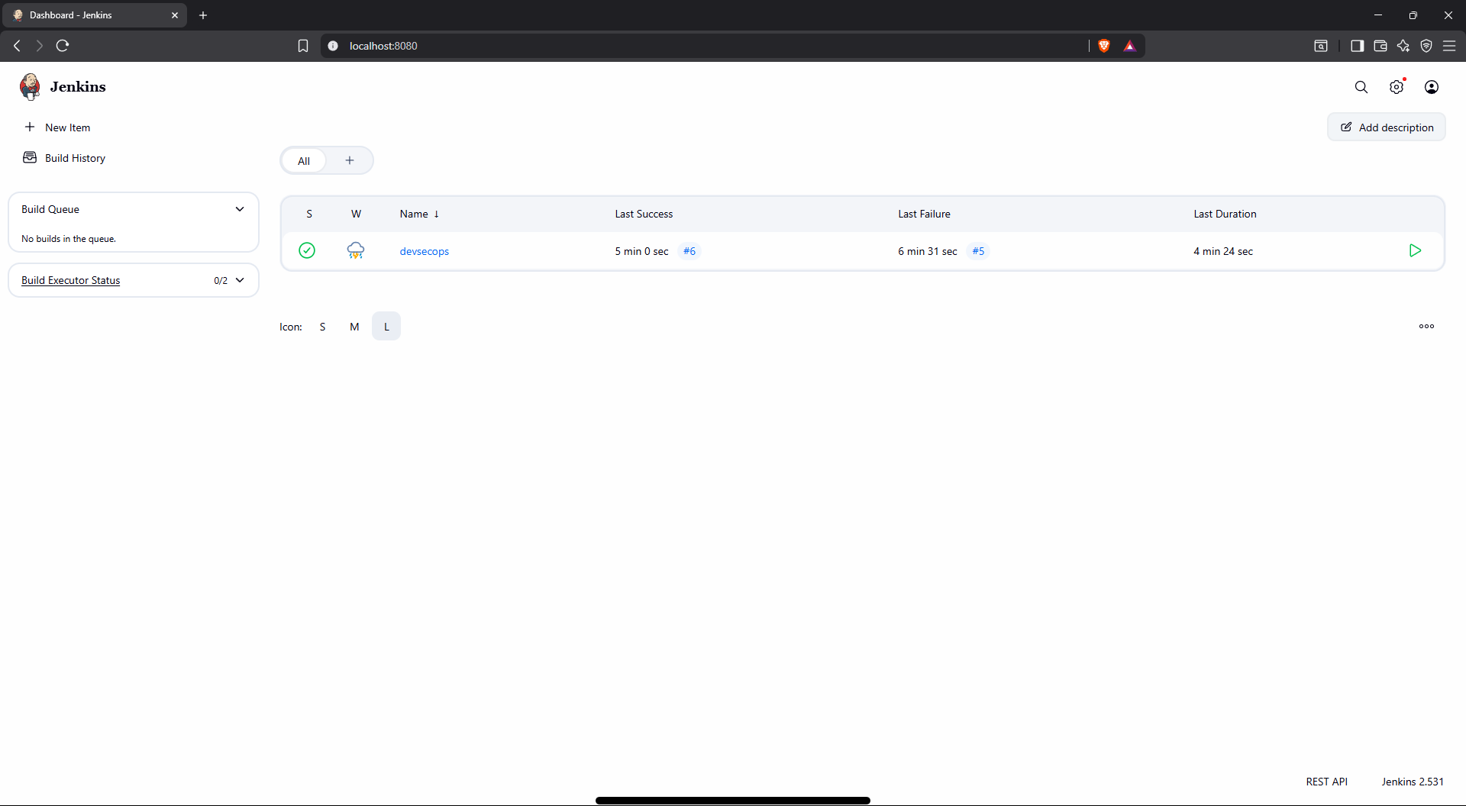Open the three-dots menu below the jobs table

pos(1426,327)
